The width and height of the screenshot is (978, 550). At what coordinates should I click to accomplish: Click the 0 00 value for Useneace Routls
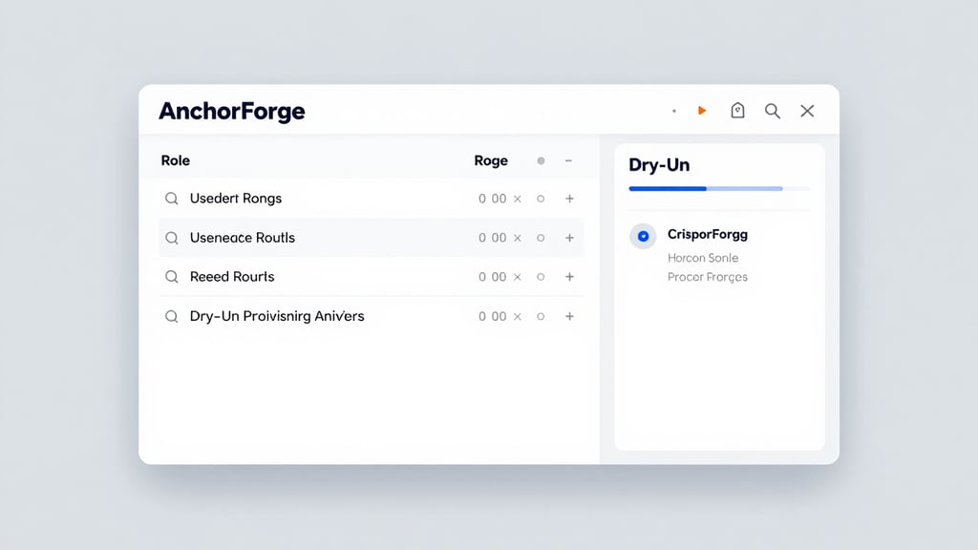(492, 238)
